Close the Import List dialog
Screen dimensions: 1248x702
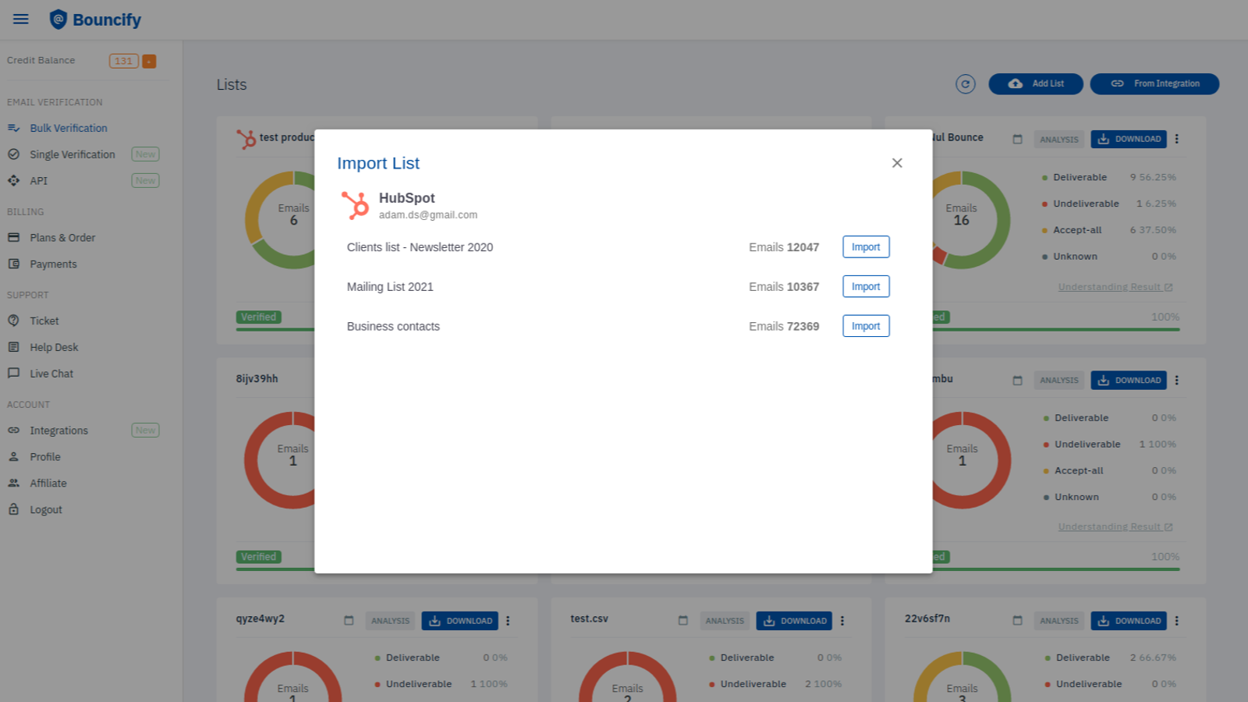pyautogui.click(x=897, y=163)
